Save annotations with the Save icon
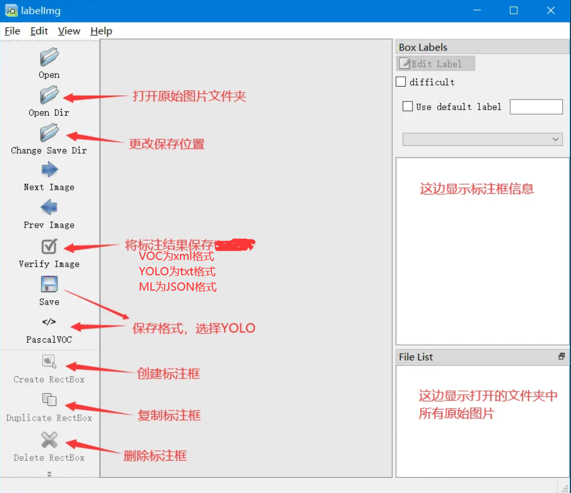 coord(49,284)
